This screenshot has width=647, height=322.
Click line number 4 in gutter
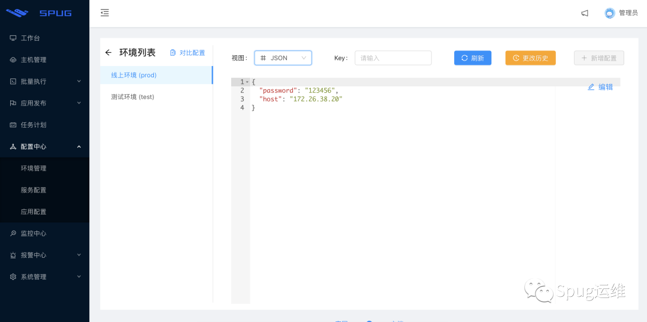[242, 108]
